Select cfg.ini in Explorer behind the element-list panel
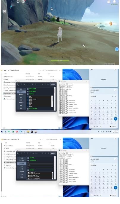 [x=7, y=79]
